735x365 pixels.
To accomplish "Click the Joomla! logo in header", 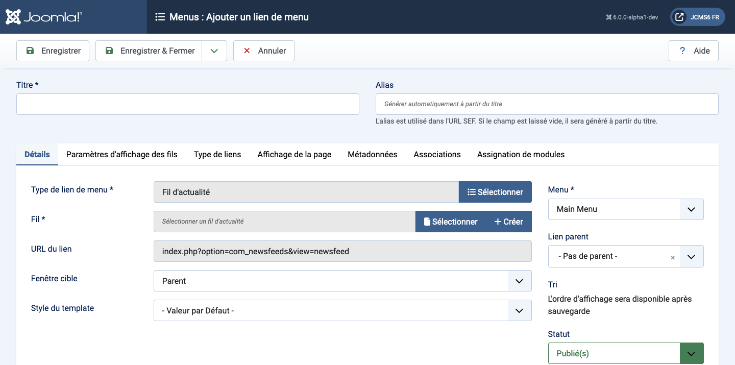I will (44, 17).
